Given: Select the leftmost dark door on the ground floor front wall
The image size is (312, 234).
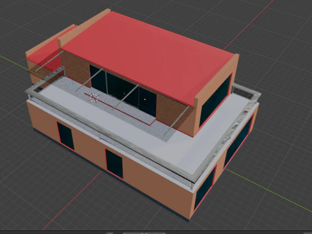Looking at the screenshot, I should [x=66, y=136].
